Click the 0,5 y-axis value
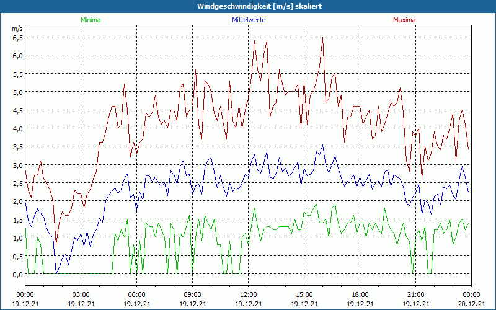The height and width of the screenshot is (310, 496). (18, 257)
